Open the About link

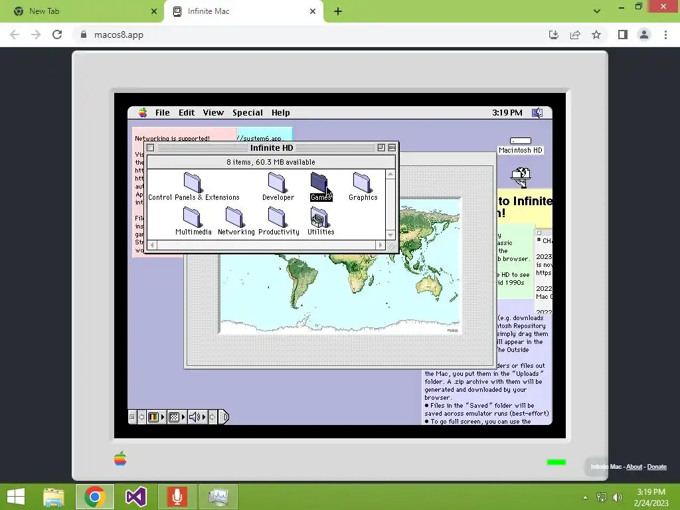coord(634,467)
